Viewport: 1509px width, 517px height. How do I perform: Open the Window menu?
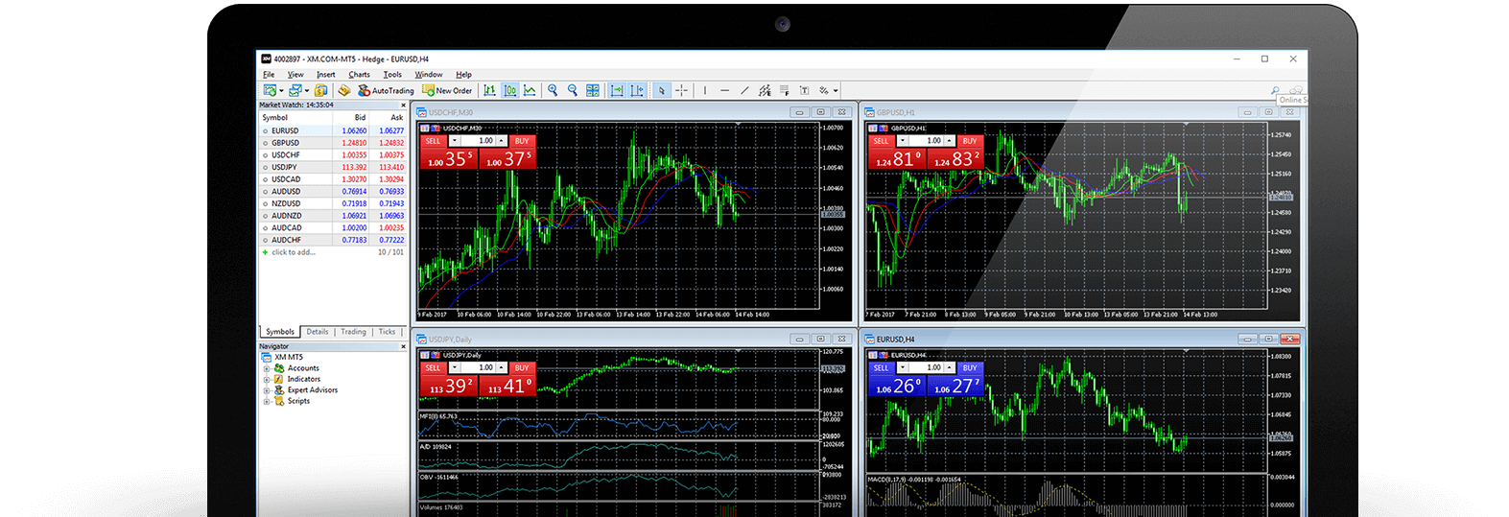click(429, 74)
